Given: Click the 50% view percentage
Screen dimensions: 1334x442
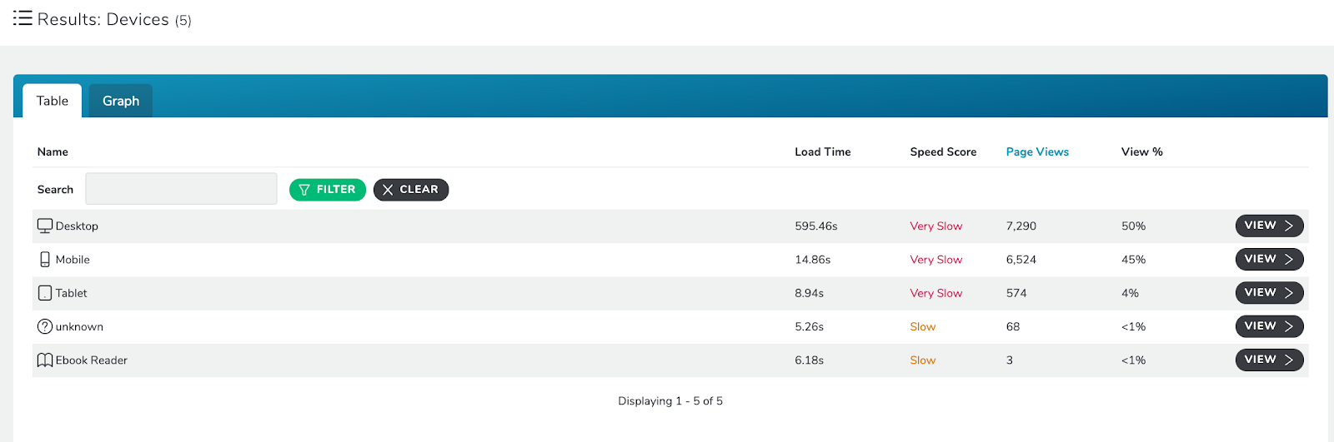Looking at the screenshot, I should (1133, 226).
